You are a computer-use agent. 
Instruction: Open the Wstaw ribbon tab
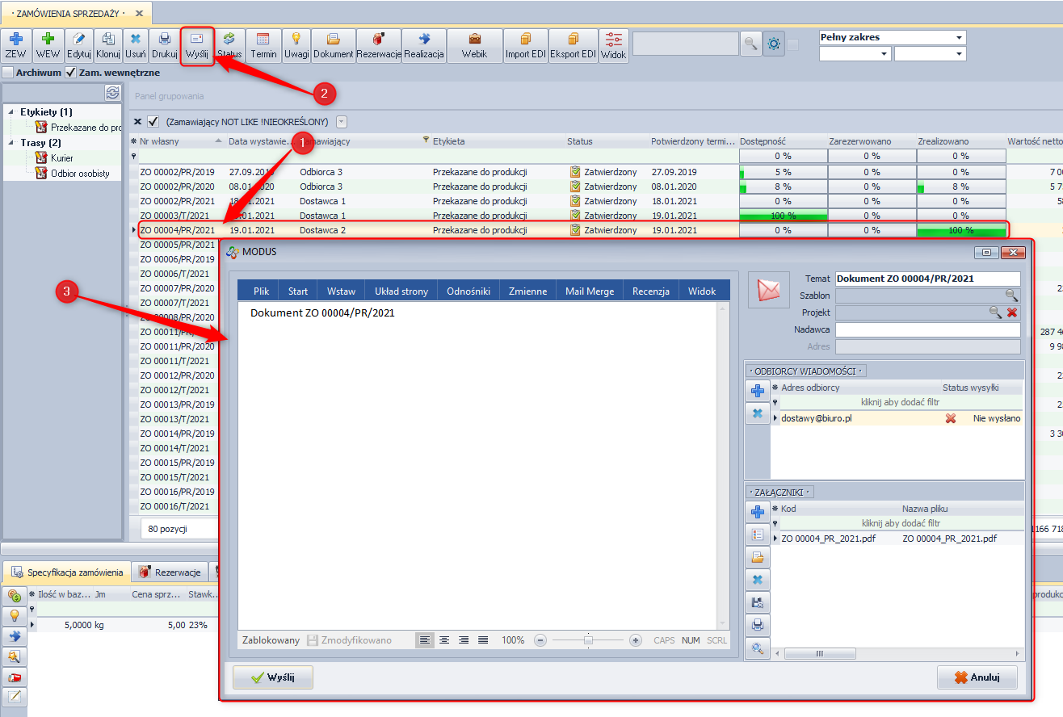(x=341, y=291)
